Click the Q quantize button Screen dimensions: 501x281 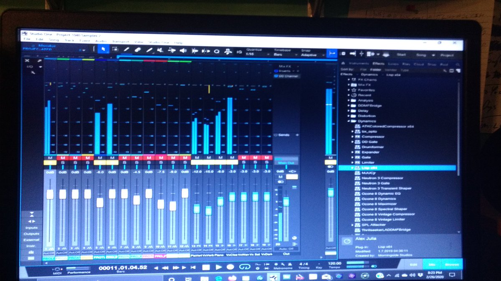click(217, 51)
